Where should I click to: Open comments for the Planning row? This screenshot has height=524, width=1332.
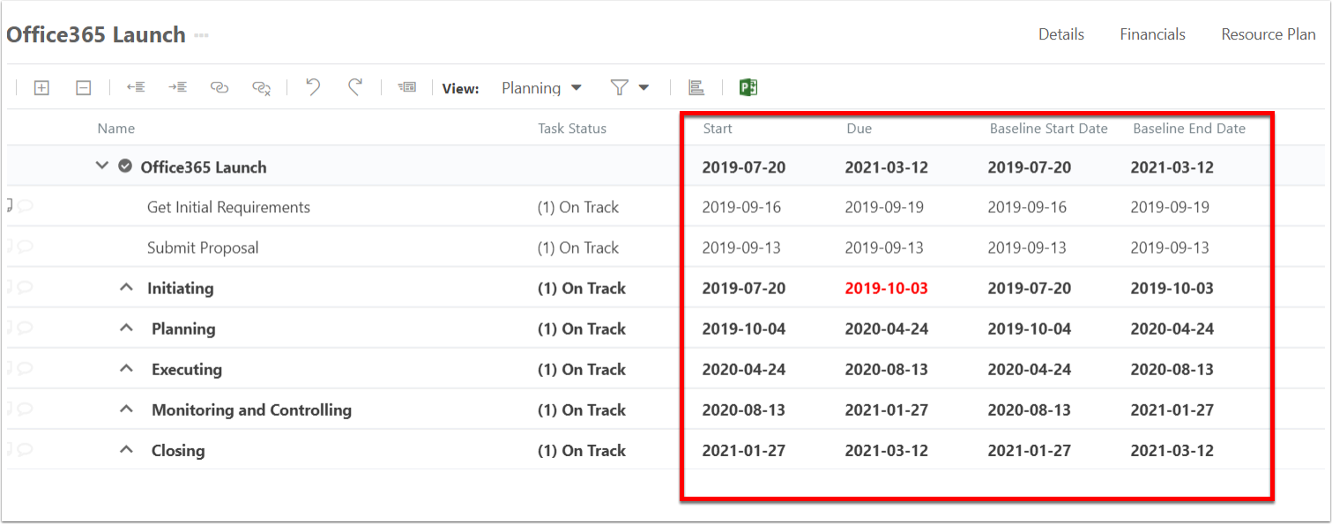(x=26, y=328)
